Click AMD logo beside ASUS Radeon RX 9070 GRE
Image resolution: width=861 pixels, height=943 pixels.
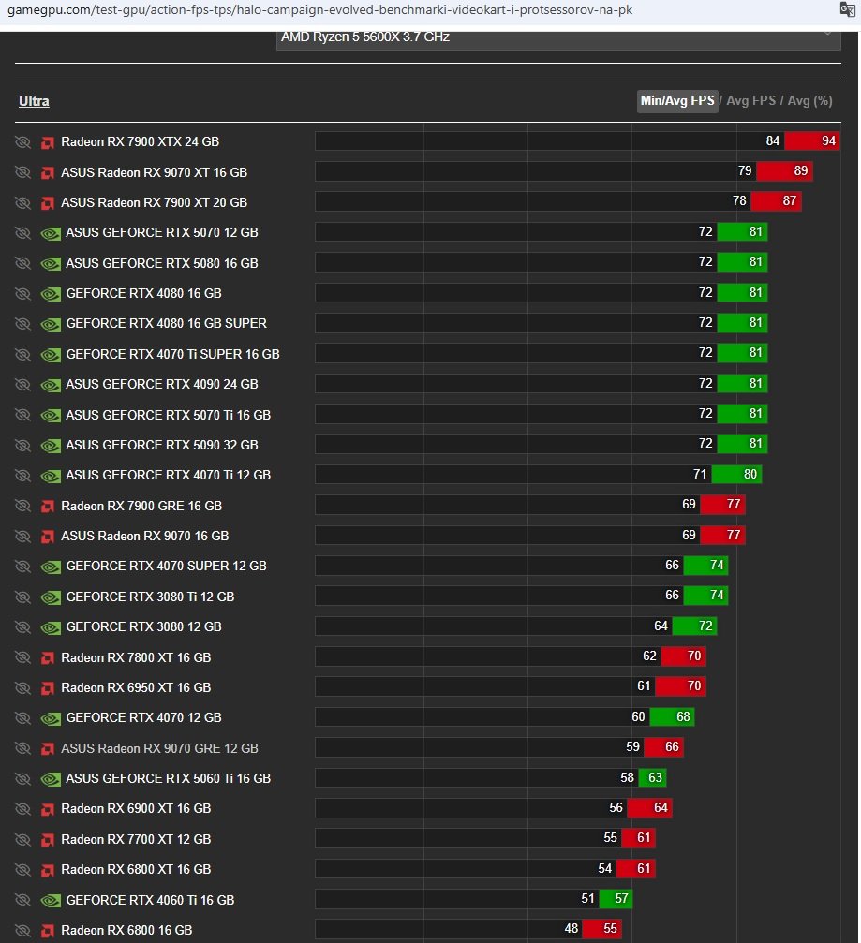tap(48, 749)
